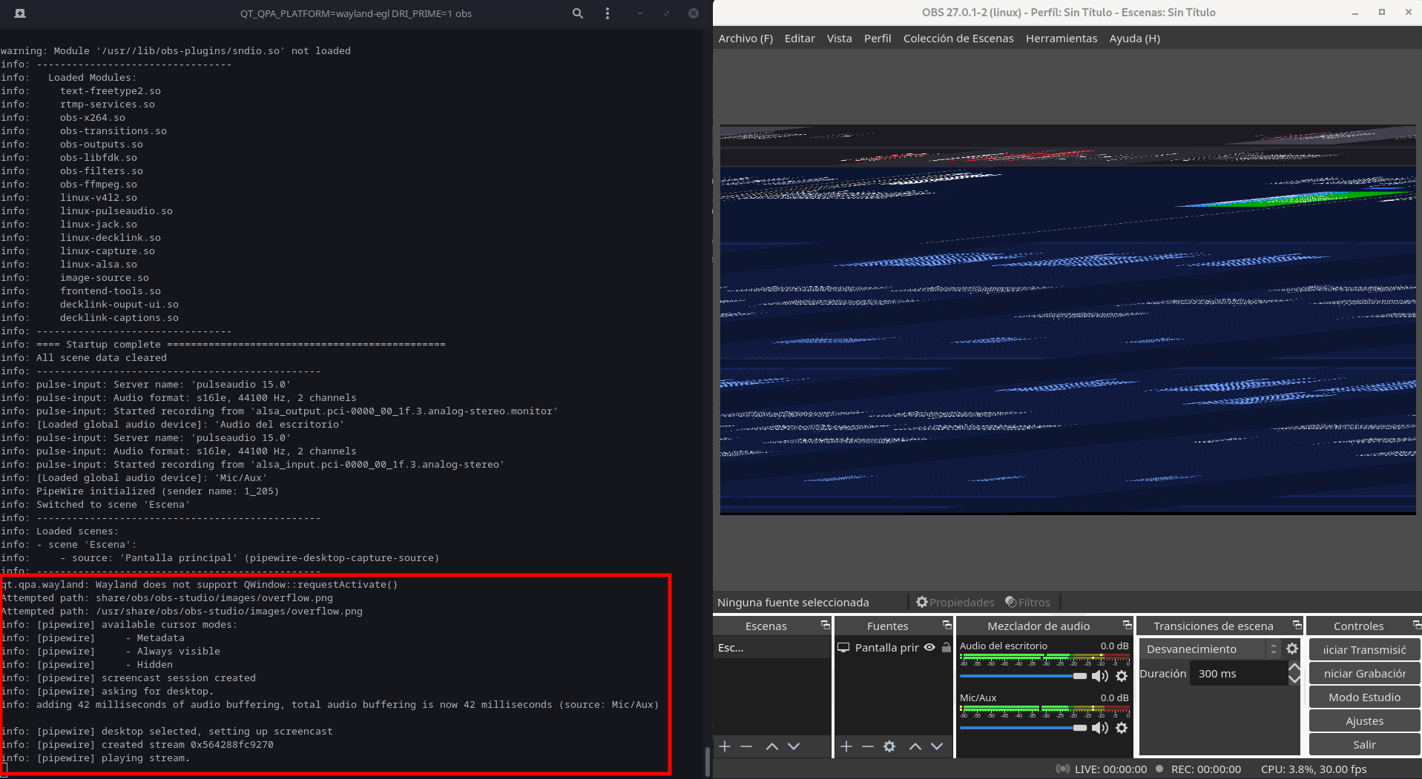Open Audio del escritorio settings gear

(1121, 676)
